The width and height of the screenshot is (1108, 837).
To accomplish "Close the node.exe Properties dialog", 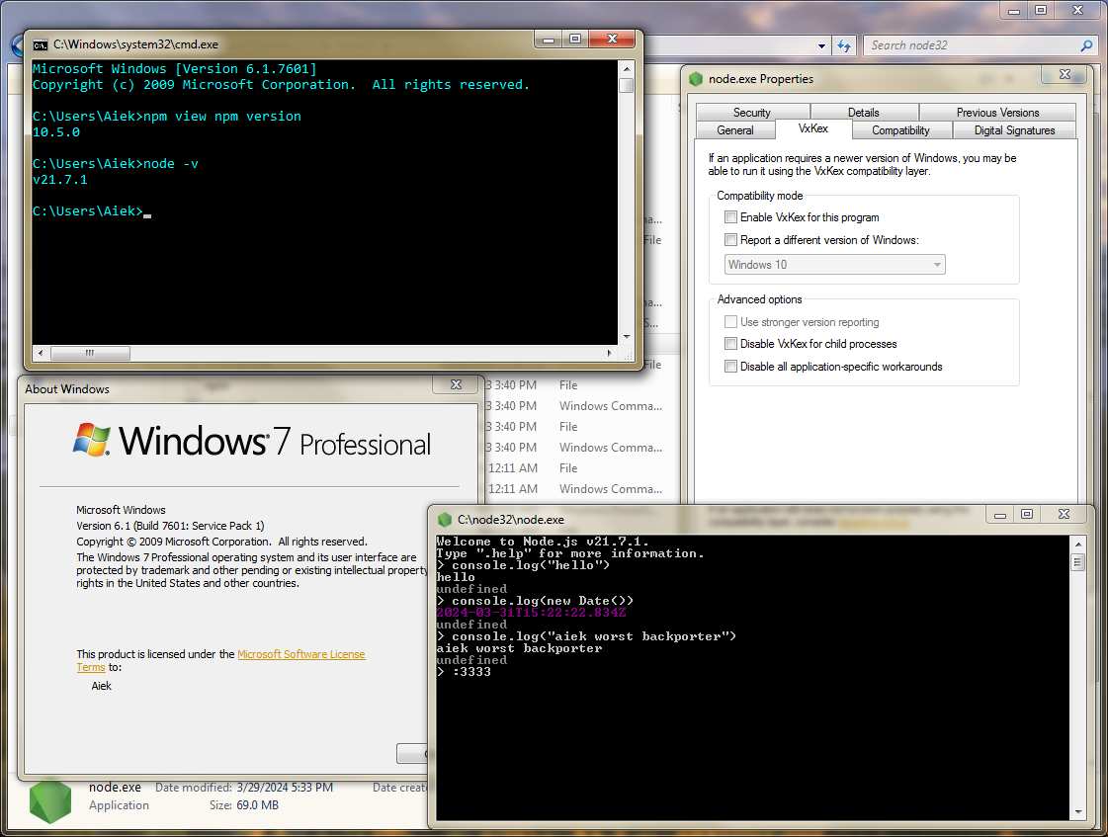I will 1065,74.
